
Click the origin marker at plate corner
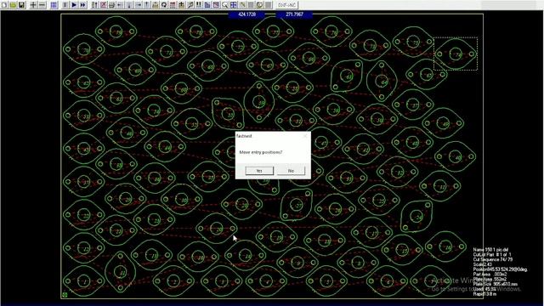(x=65, y=295)
